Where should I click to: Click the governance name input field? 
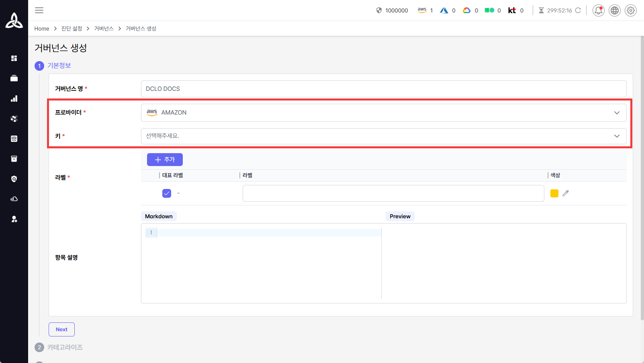383,89
